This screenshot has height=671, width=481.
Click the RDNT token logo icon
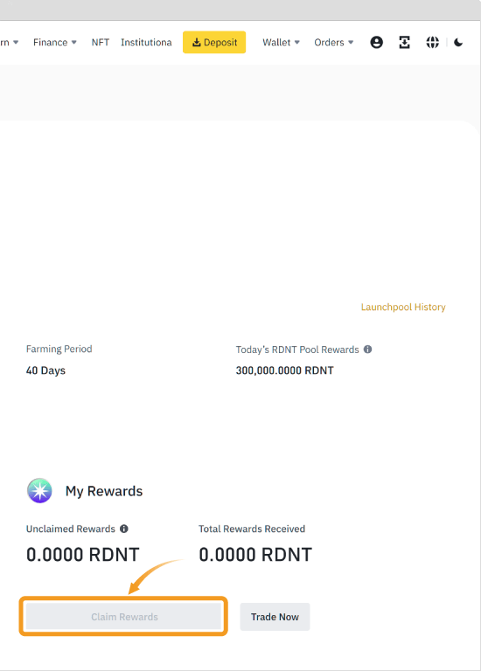[39, 490]
